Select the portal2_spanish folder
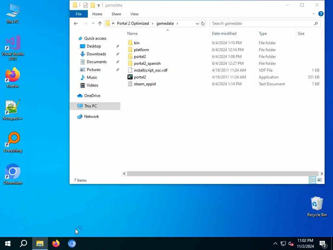 (147, 63)
